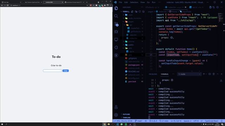Viewport: 225px width, 126px height.
Task: Click the Split Editor icon in the editor toolbar
Action: 218,7
